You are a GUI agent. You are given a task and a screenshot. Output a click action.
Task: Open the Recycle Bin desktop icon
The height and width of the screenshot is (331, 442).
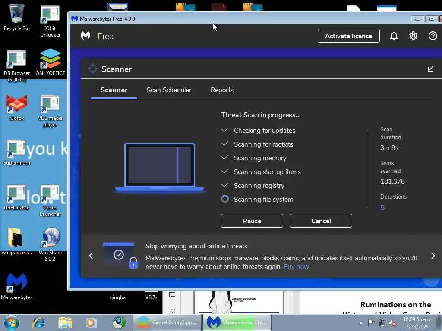[x=17, y=17]
